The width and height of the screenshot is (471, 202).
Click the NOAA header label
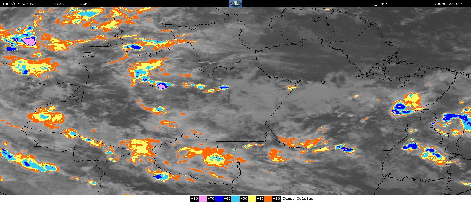(59, 4)
